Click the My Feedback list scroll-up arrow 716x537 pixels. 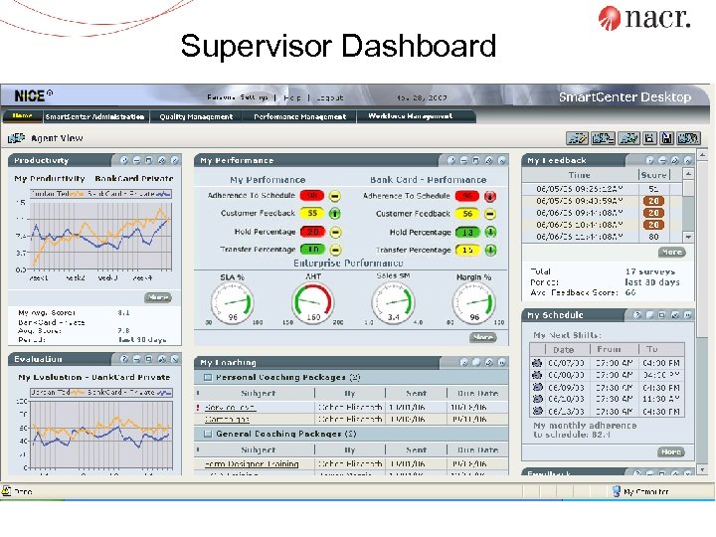[x=688, y=174]
